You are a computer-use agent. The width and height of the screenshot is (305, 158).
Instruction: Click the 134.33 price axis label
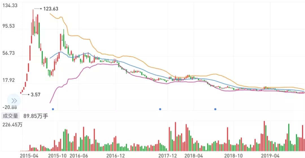(10, 5)
